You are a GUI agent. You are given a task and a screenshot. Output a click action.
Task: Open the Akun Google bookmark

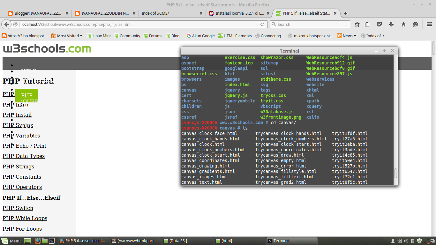pos(201,36)
